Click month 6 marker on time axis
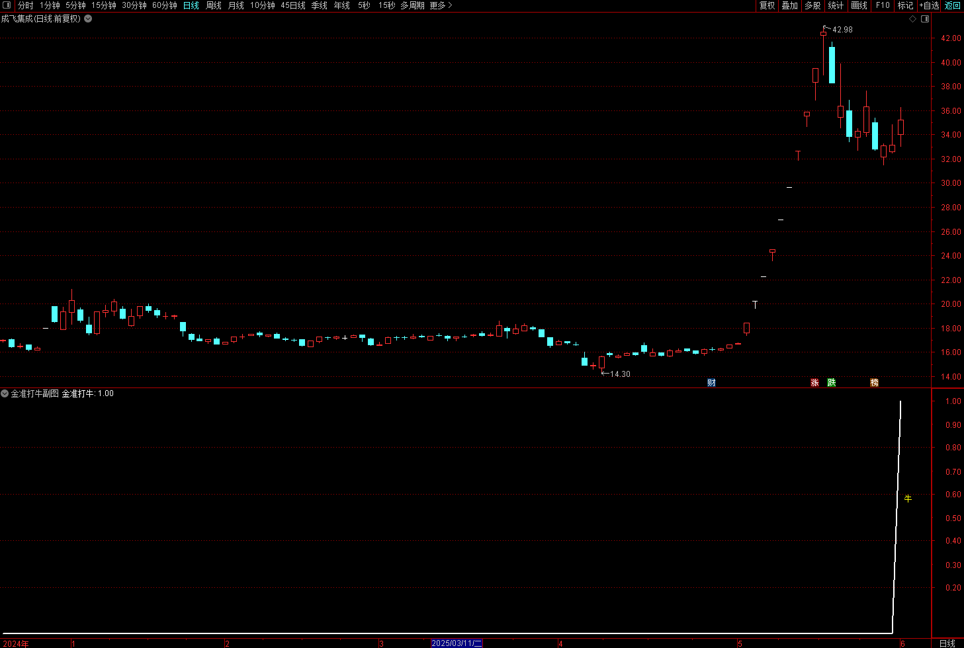This screenshot has width=964, height=648. point(902,643)
